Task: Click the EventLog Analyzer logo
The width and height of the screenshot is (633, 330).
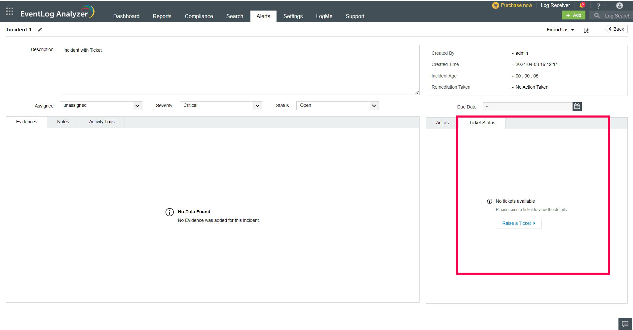Action: point(57,12)
